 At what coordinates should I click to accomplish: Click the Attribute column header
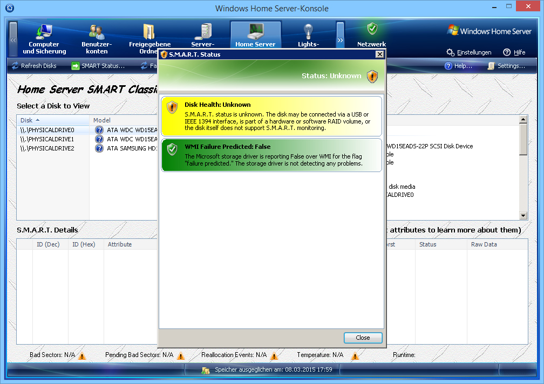131,244
